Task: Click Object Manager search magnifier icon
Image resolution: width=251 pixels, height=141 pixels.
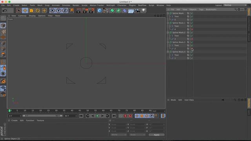Action: (x=236, y=9)
